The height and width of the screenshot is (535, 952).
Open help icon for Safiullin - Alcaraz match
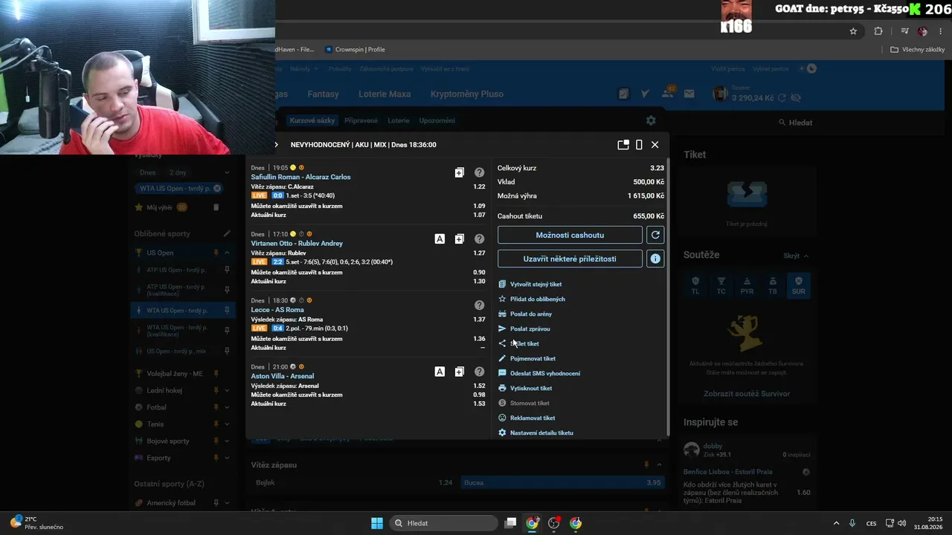point(479,172)
